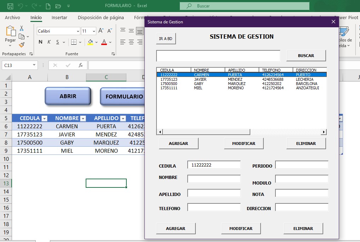Open the Name Box dropdown arrow

(x=34, y=65)
